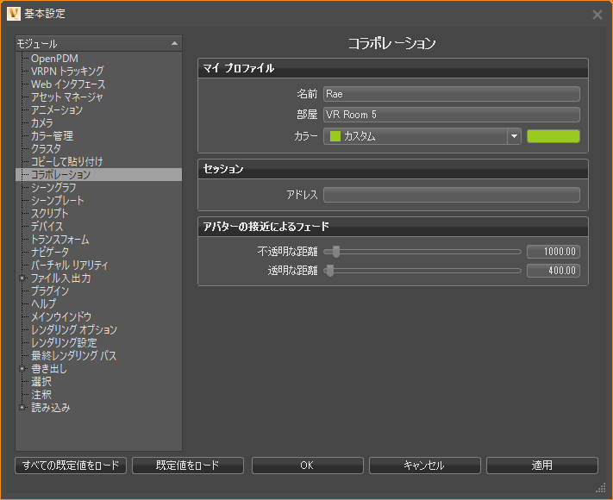
Task: Click the 名前 field containing Rae
Action: (452, 94)
